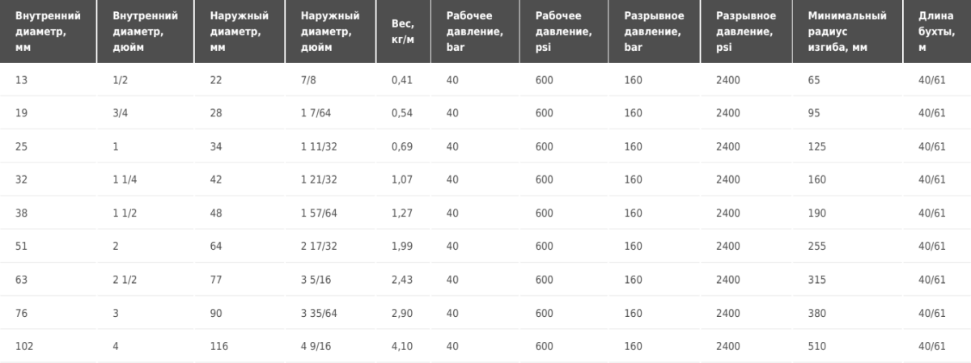971x363 pixels.
Task: Click the outer diameter value 3 35/64
Action: [319, 313]
